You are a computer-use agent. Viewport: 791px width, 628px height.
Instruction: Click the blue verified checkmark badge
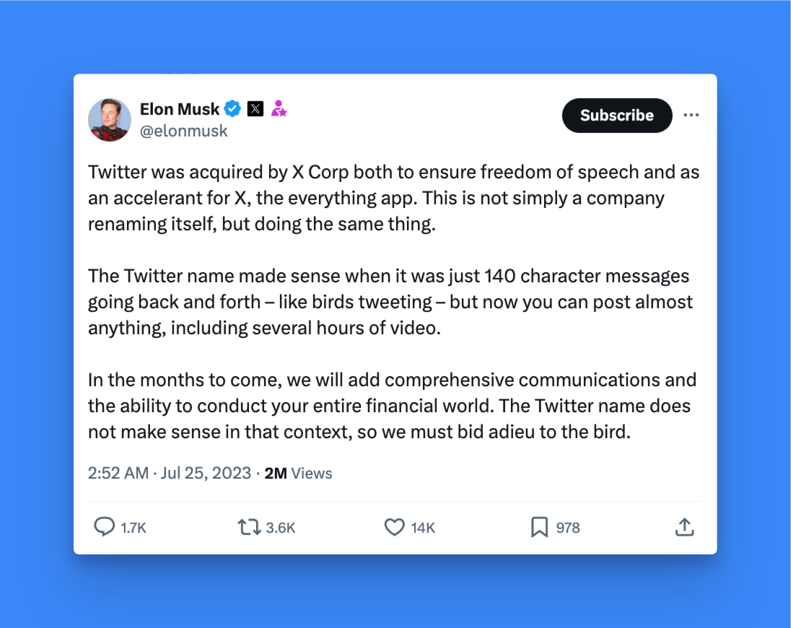coord(232,108)
